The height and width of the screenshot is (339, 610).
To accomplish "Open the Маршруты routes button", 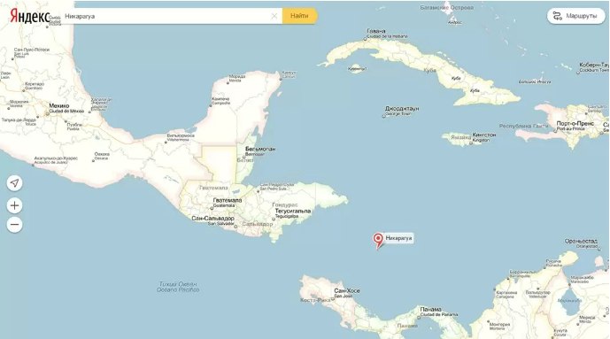I will 576,16.
